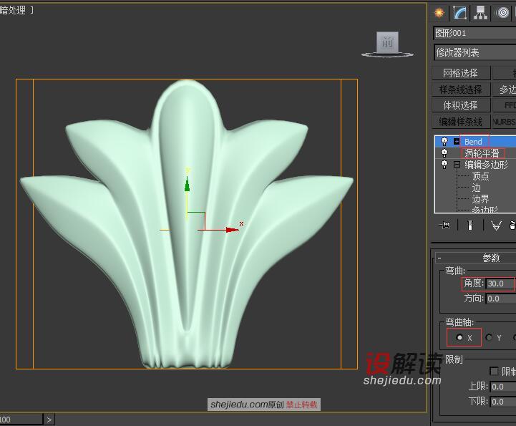Click the ViewCube in the viewport
This screenshot has height=426, width=516.
pyautogui.click(x=388, y=44)
